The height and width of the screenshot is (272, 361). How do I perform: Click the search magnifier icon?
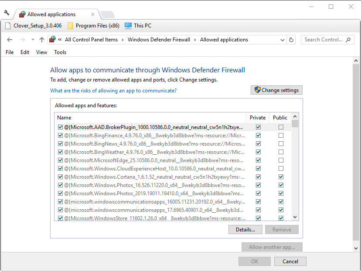tap(348, 40)
